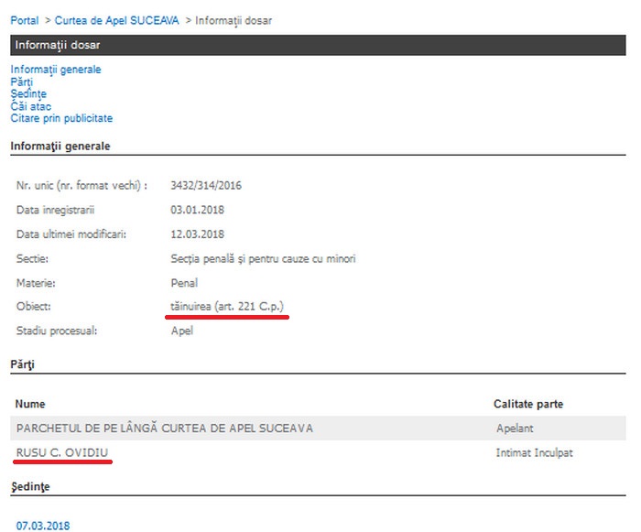Click the Nr. unic (nr. format vechi) label
The width and height of the screenshot is (641, 532).
tap(81, 186)
